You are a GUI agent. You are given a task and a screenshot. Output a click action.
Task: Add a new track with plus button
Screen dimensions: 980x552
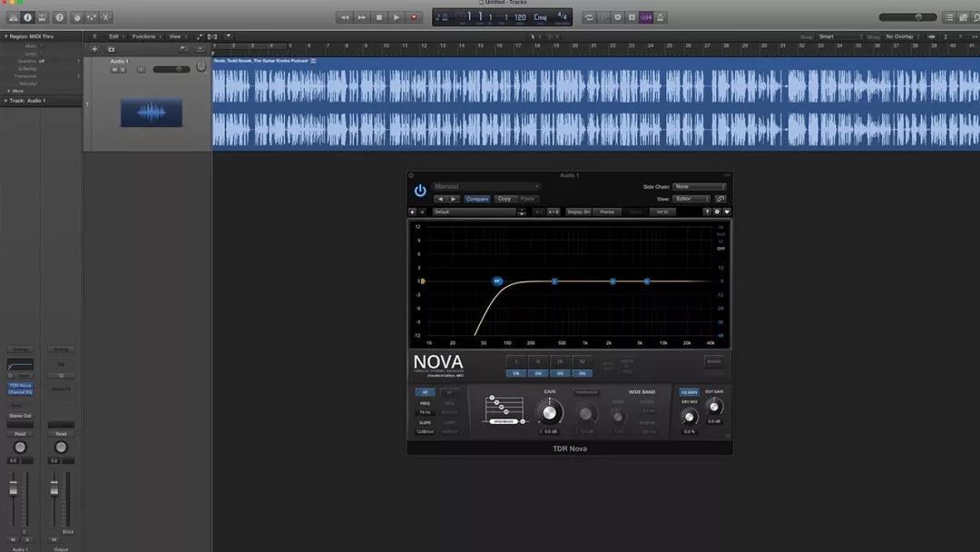click(x=94, y=49)
